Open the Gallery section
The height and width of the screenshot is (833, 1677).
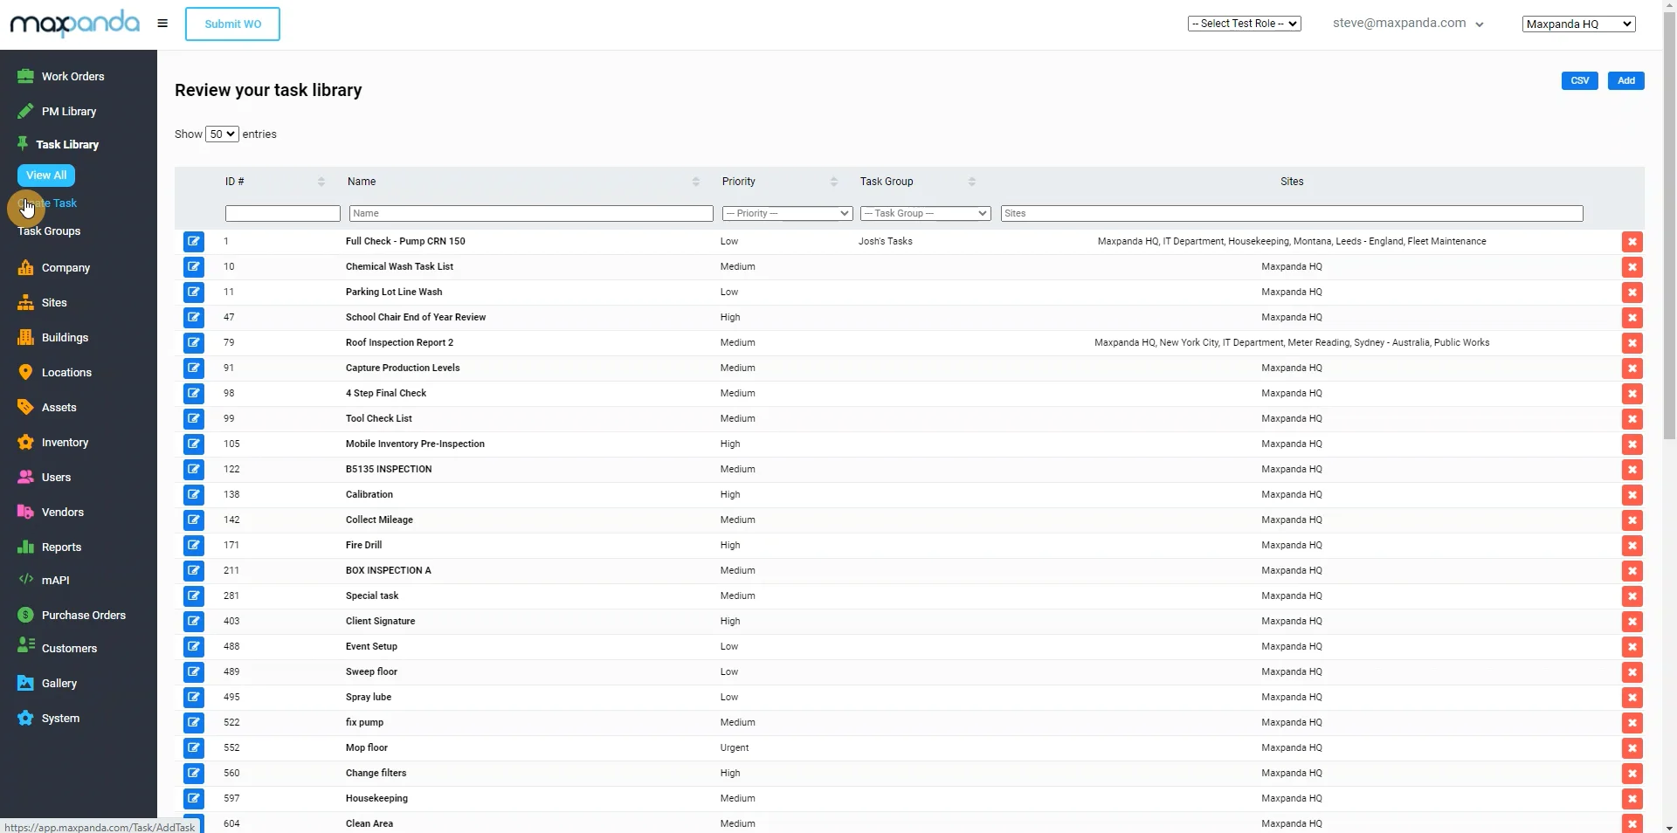(59, 683)
